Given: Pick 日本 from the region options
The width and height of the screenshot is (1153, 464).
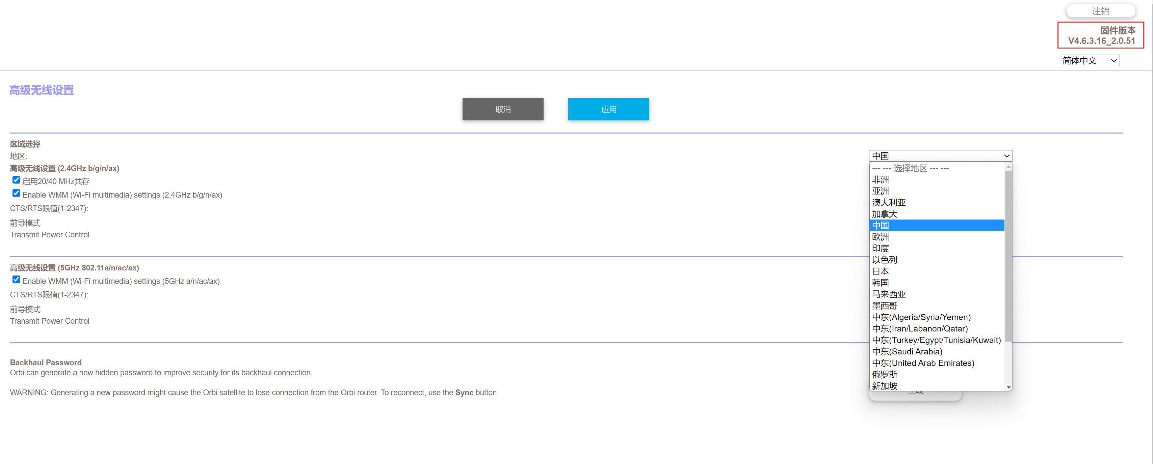Looking at the screenshot, I should pos(881,271).
